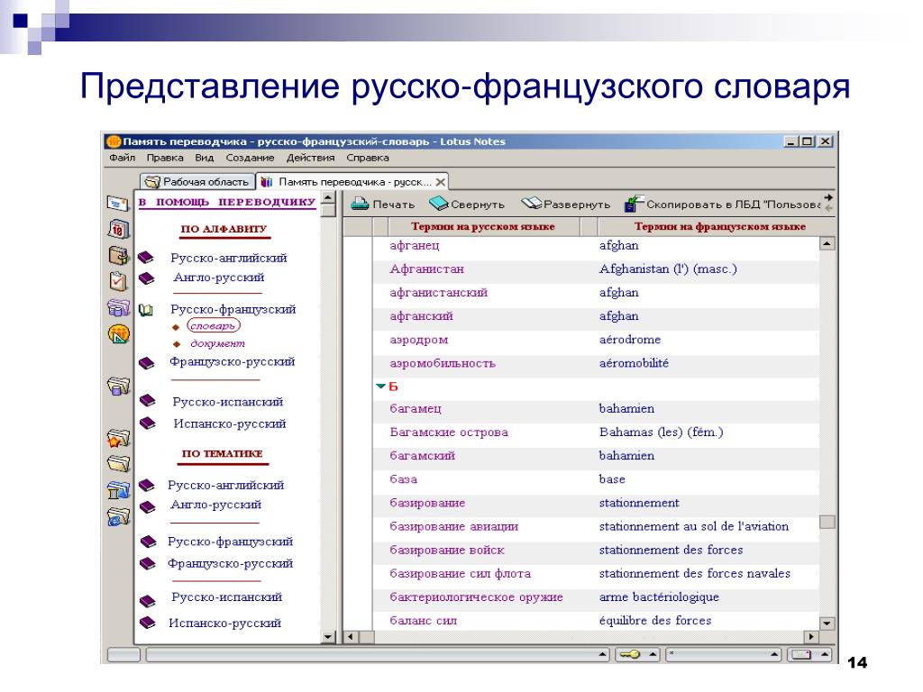The width and height of the screenshot is (923, 692).
Task: Click the dictionary list vertical scrollbar thumb
Action: [x=827, y=522]
